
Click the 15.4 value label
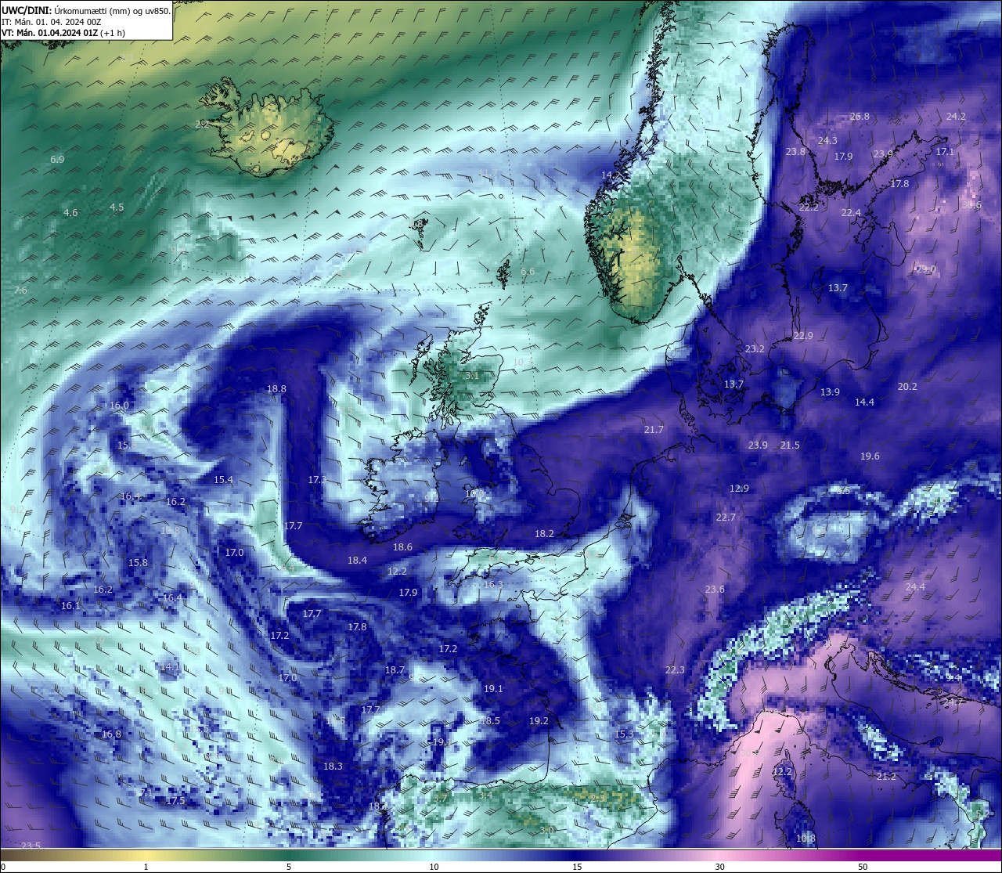click(x=223, y=480)
